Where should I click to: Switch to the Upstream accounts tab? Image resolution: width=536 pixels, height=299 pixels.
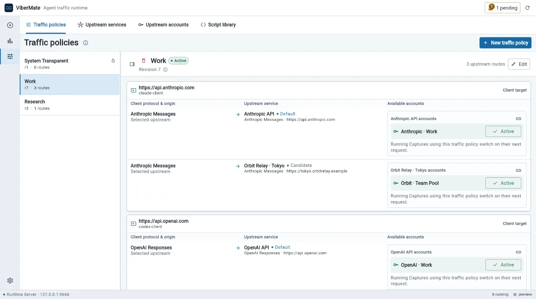point(163,25)
